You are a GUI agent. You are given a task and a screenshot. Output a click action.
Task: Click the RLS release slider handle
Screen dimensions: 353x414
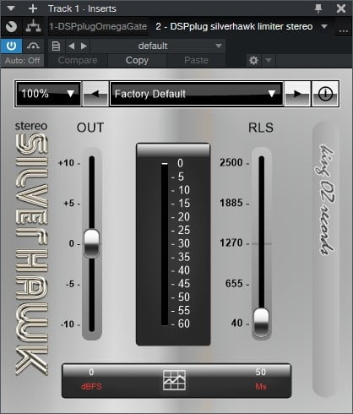(x=261, y=323)
